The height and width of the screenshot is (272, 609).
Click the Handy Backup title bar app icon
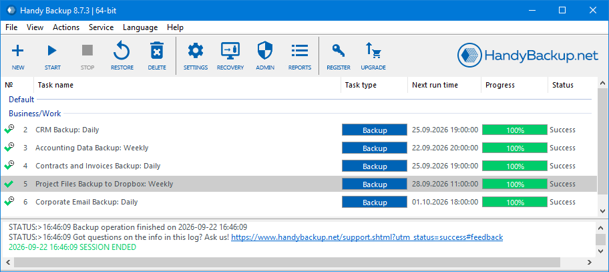click(11, 11)
